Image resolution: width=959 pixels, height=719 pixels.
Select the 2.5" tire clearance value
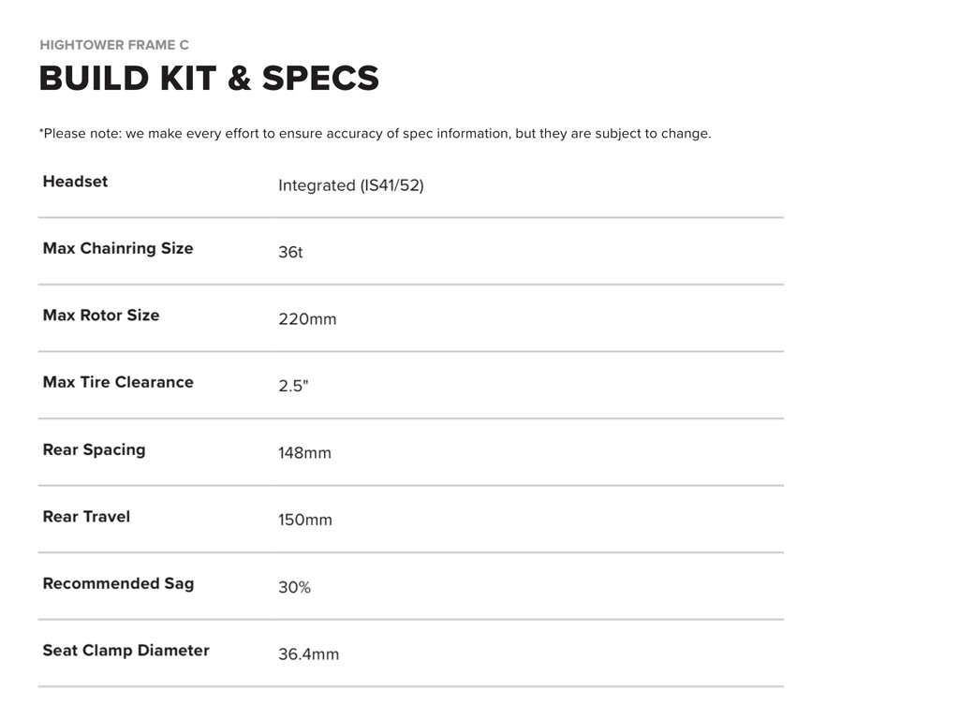pyautogui.click(x=293, y=386)
